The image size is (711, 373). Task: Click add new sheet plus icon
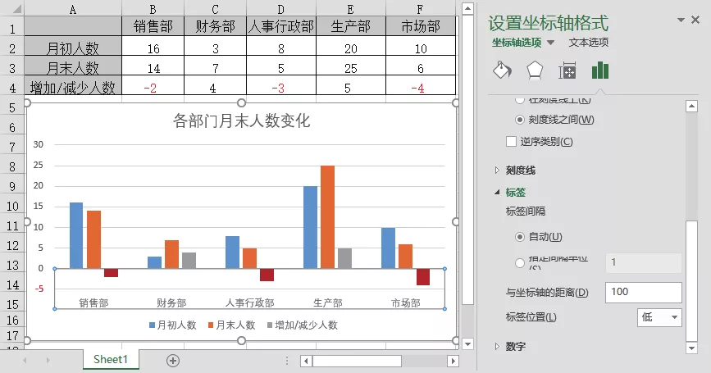173,361
